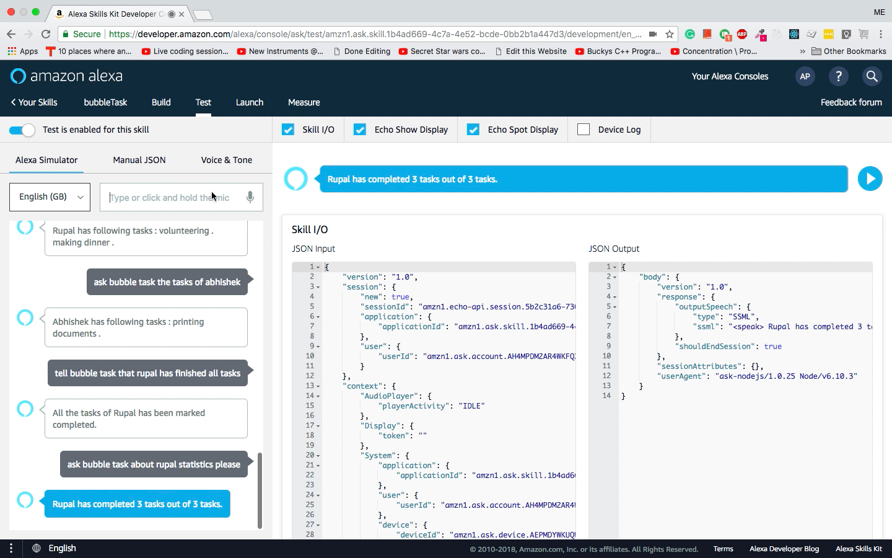892x558 pixels.
Task: Open the Build tab
Action: tap(161, 102)
